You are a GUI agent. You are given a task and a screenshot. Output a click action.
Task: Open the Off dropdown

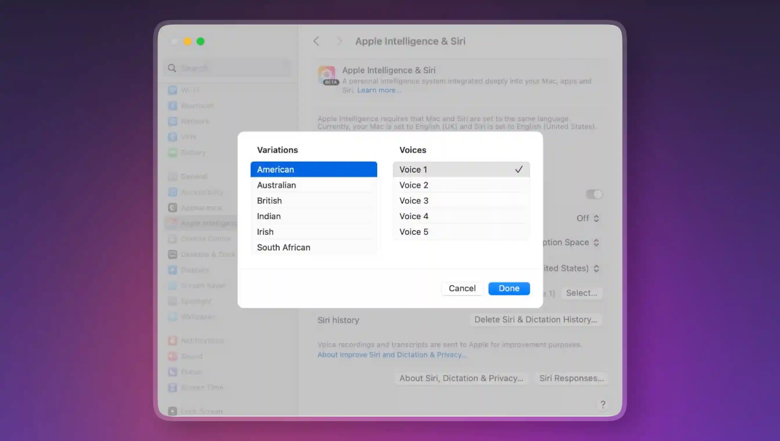588,218
